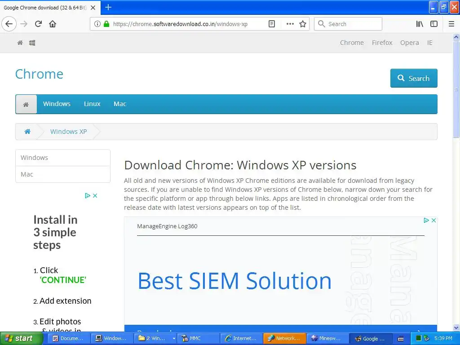Close the ManageEngine ad with X
Screen dimensions: 460x345
point(433,220)
